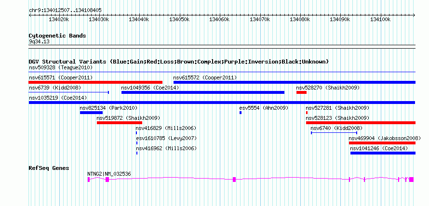
Task: Click the 134060k ruler tick label
Action: (219, 19)
